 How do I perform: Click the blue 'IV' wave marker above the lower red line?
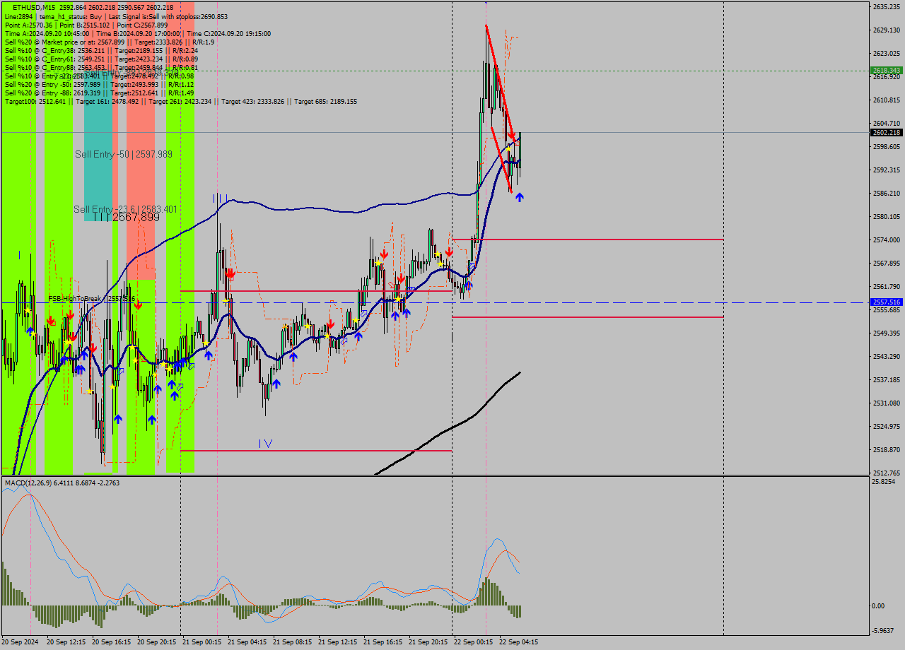266,442
